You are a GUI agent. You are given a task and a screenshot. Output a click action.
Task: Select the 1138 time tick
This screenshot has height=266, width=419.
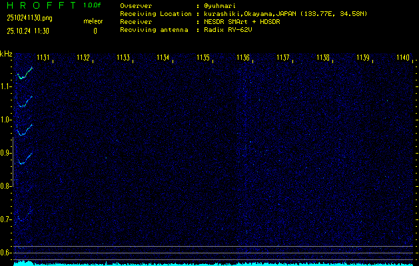coord(322,58)
